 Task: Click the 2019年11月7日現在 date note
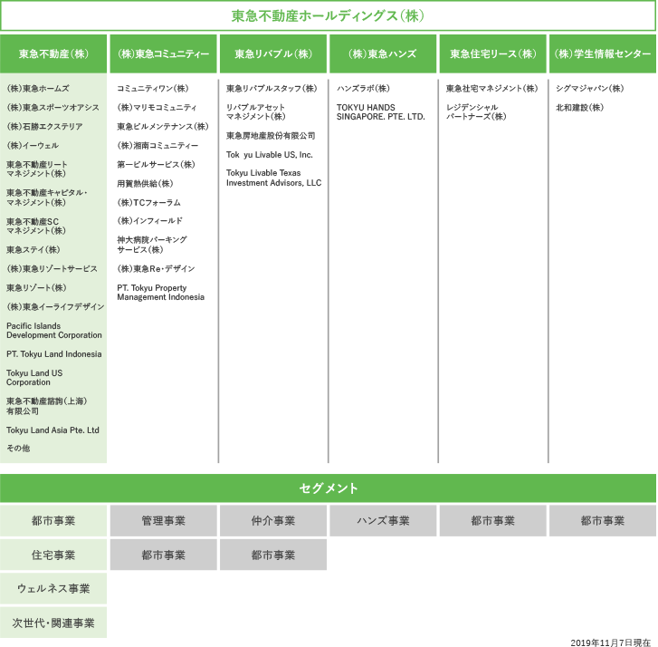pyautogui.click(x=610, y=642)
